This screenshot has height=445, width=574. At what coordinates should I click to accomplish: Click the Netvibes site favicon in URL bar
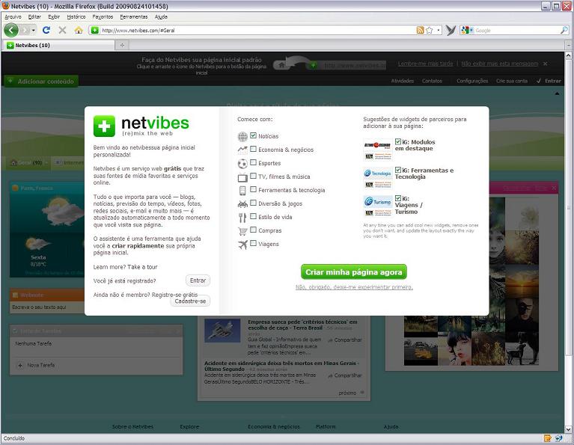(94, 31)
